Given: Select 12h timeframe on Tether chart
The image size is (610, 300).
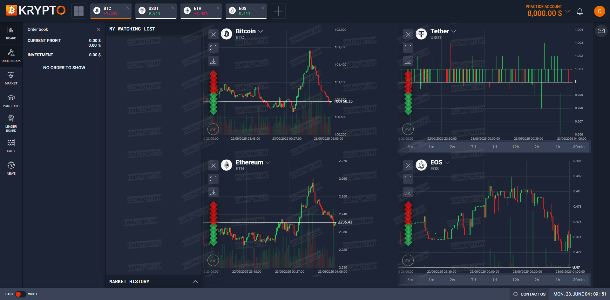Looking at the screenshot, I should [515, 147].
